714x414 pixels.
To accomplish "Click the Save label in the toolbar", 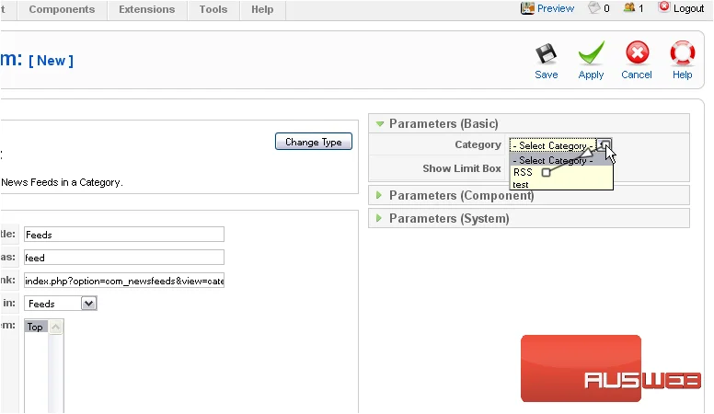I will click(546, 75).
